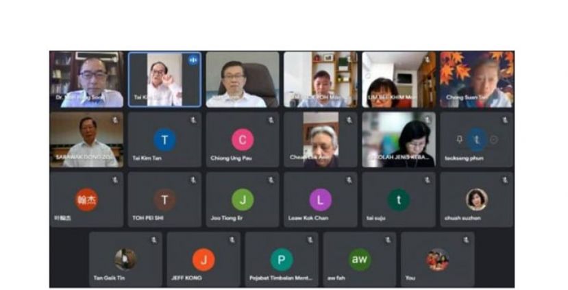Click chuah suzhen's profile photo avatar
Viewport: 568px width, 290px height.
477,200
